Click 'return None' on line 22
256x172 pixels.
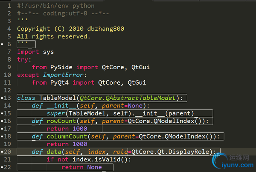pos(81,167)
